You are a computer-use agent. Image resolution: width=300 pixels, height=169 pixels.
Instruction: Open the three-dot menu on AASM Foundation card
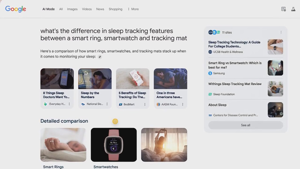pyautogui.click(x=183, y=104)
